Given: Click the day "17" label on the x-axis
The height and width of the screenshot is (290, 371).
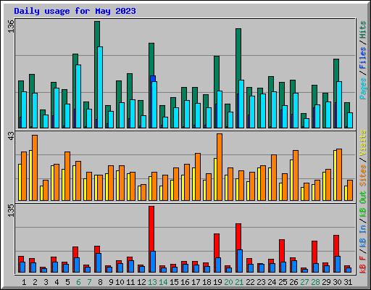Looking at the screenshot, I should (x=196, y=282).
